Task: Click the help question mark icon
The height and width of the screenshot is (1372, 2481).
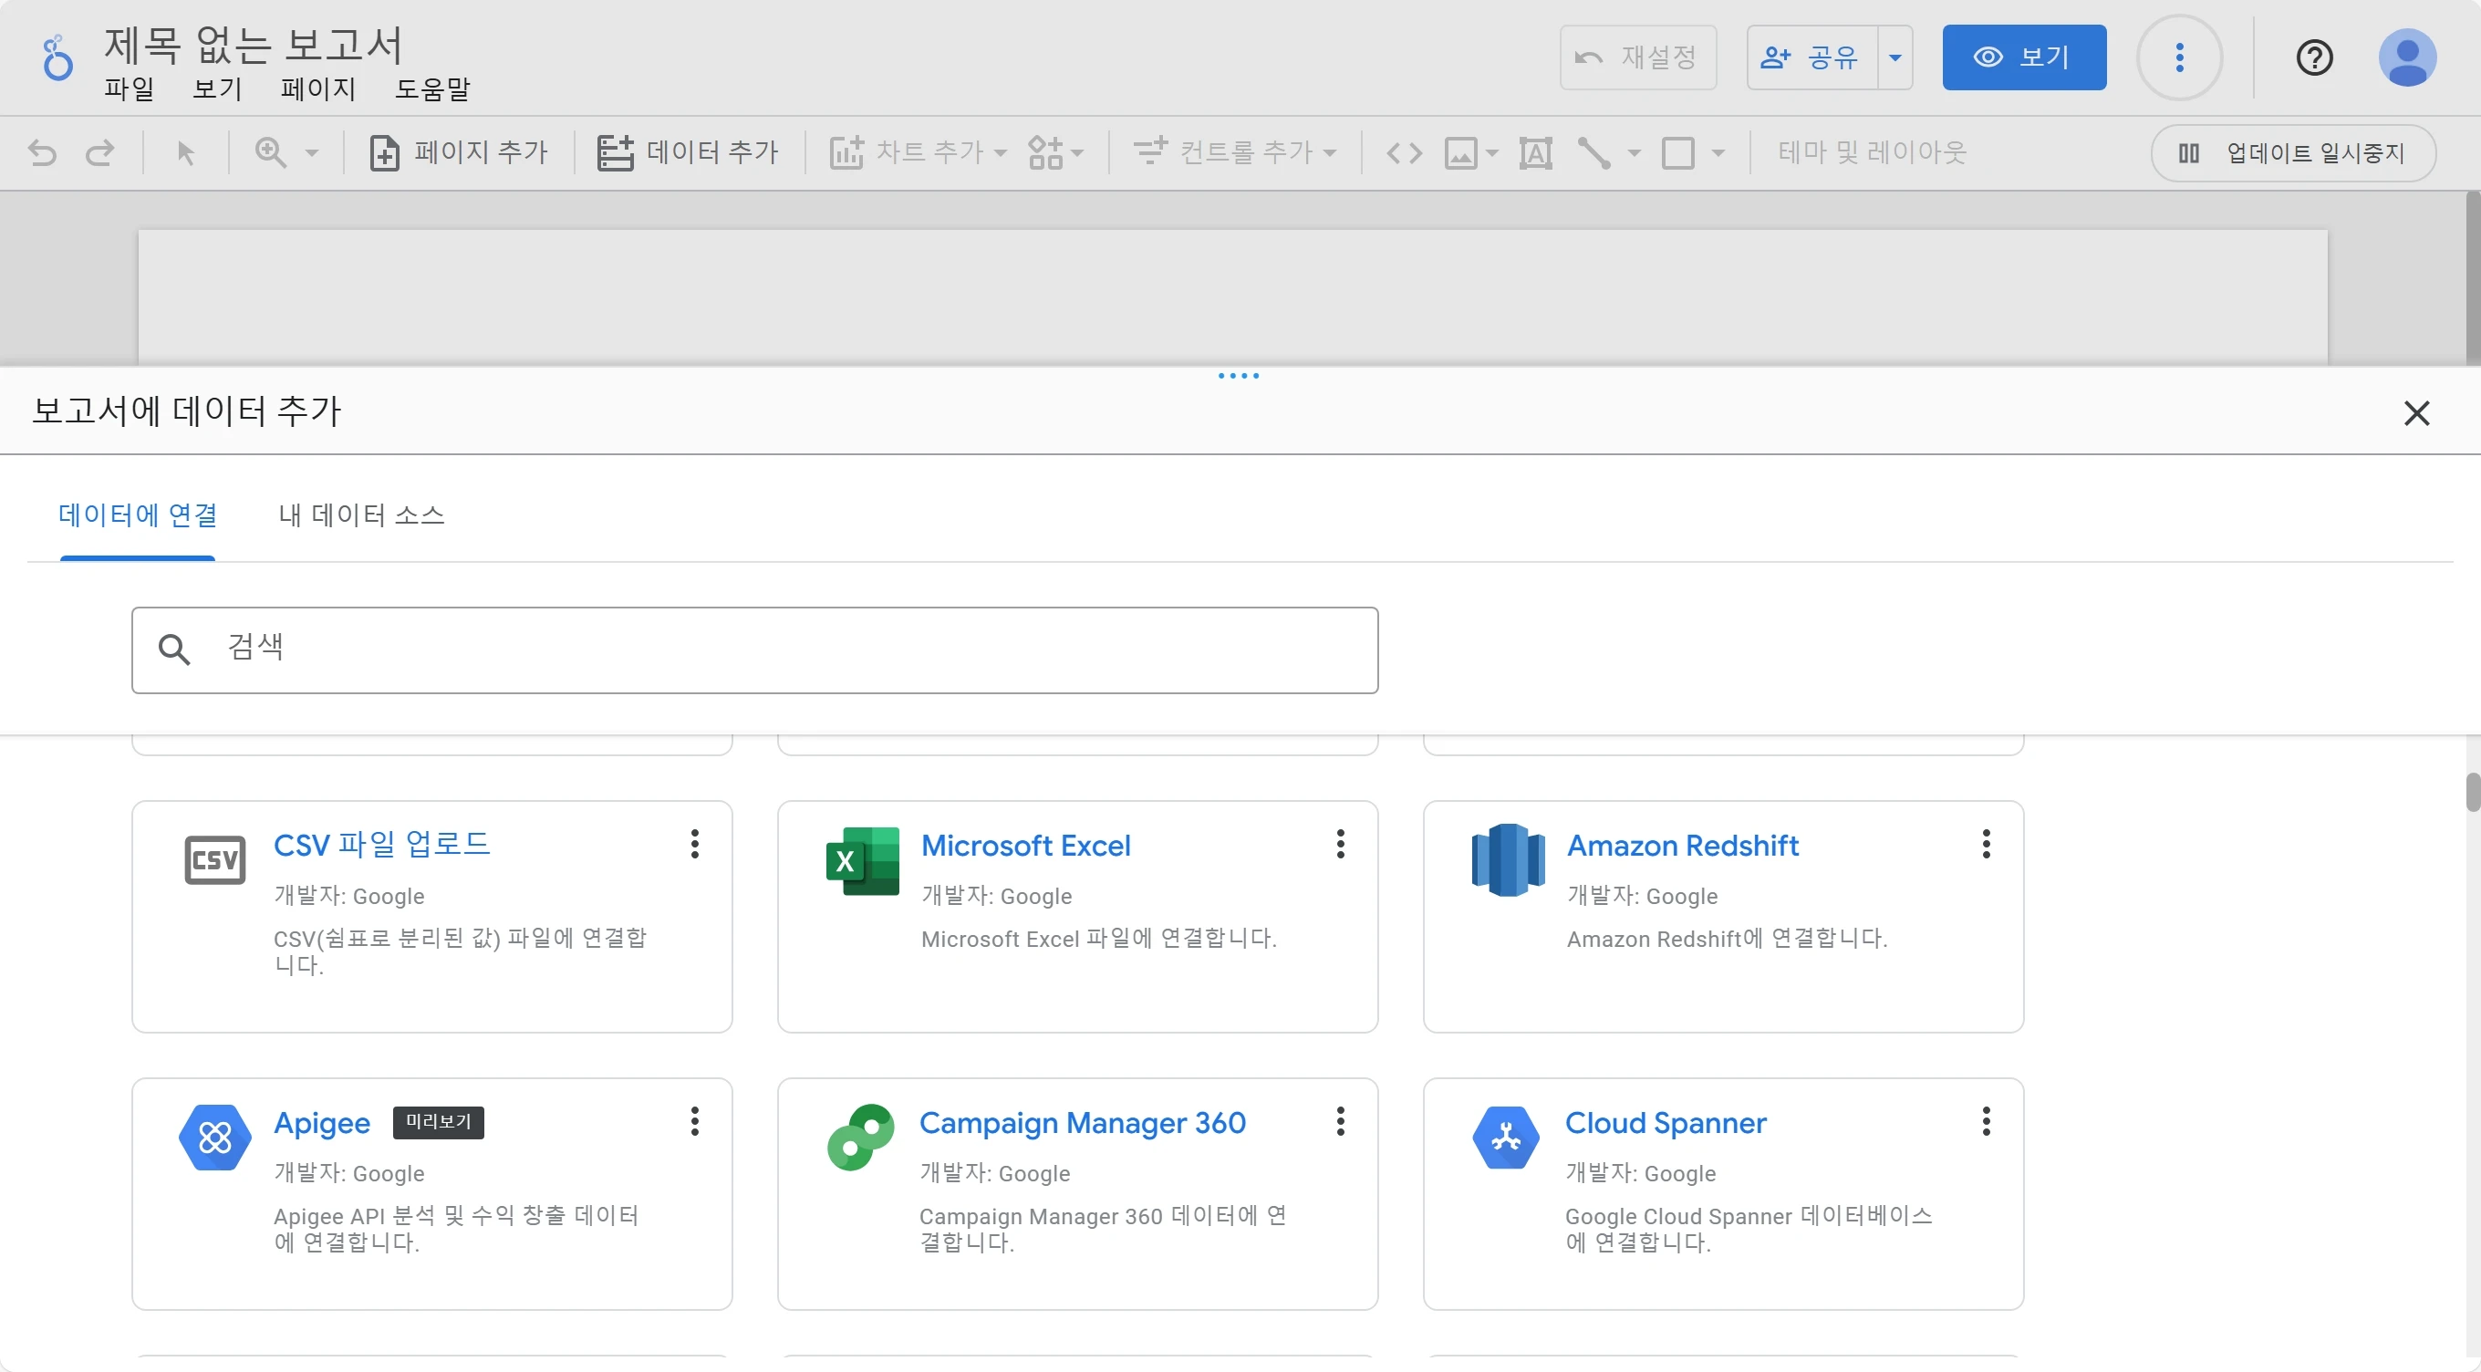Action: (2313, 57)
